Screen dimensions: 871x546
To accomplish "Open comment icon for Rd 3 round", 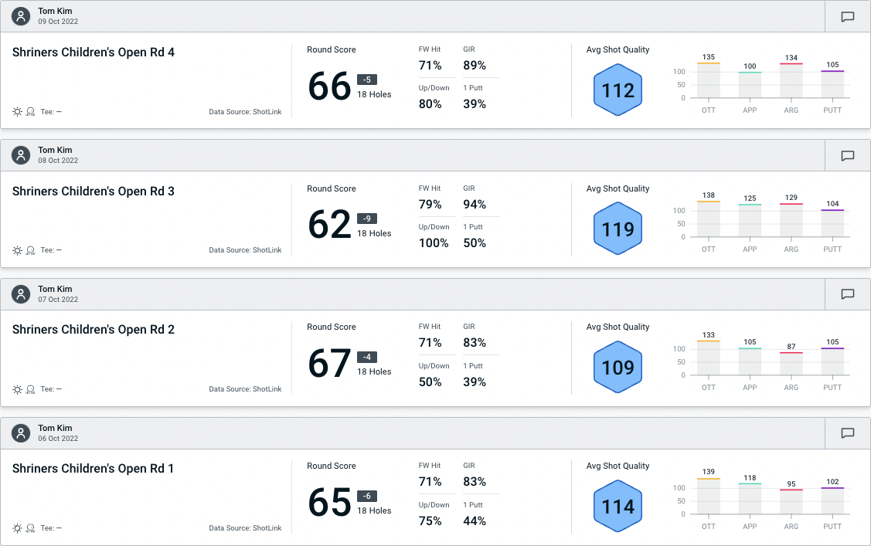I will pyautogui.click(x=847, y=155).
